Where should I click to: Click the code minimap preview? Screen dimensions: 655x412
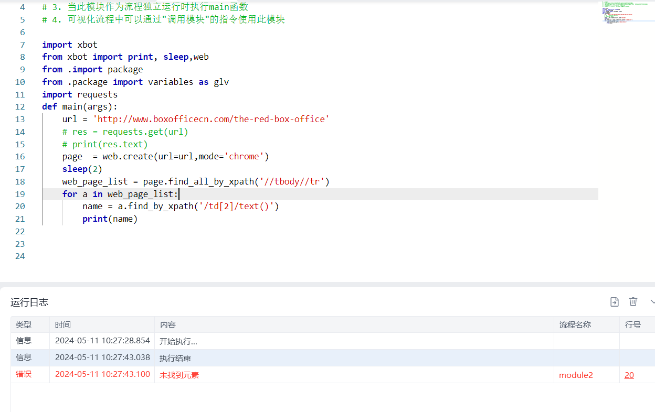point(625,14)
